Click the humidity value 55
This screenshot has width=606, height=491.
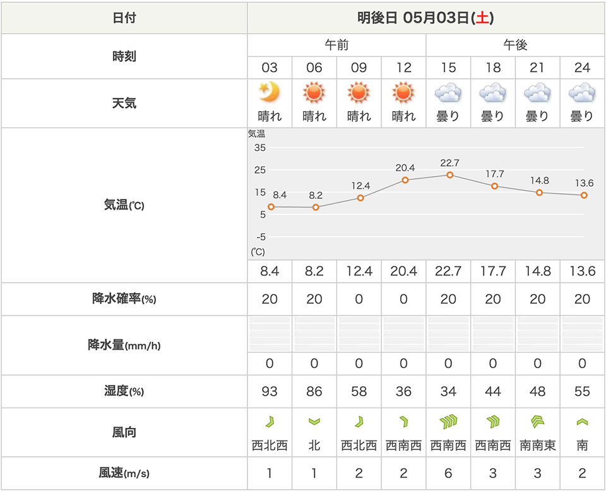coord(582,391)
